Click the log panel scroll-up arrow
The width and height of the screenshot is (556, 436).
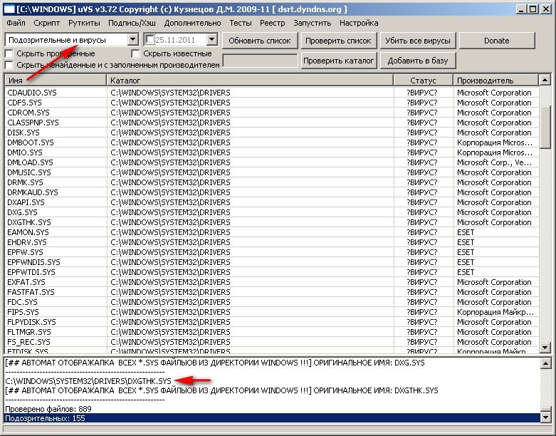[546, 363]
